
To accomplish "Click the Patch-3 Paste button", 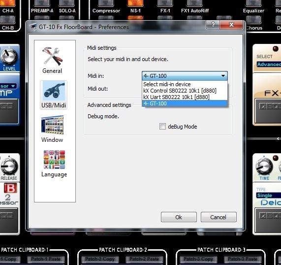I will pos(243,259).
